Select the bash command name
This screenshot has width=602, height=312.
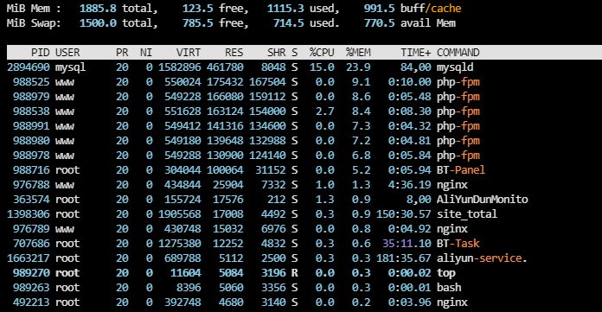pyautogui.click(x=449, y=288)
